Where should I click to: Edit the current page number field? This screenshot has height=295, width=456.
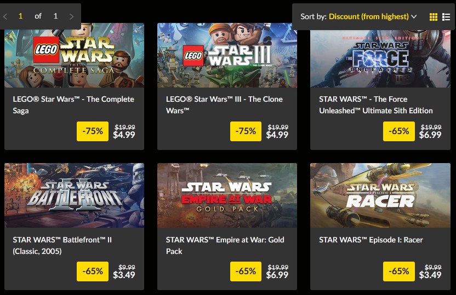point(21,16)
